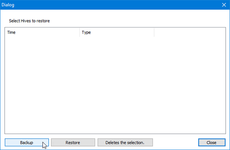Click the Restore button
The height and width of the screenshot is (150, 230).
[x=73, y=142]
